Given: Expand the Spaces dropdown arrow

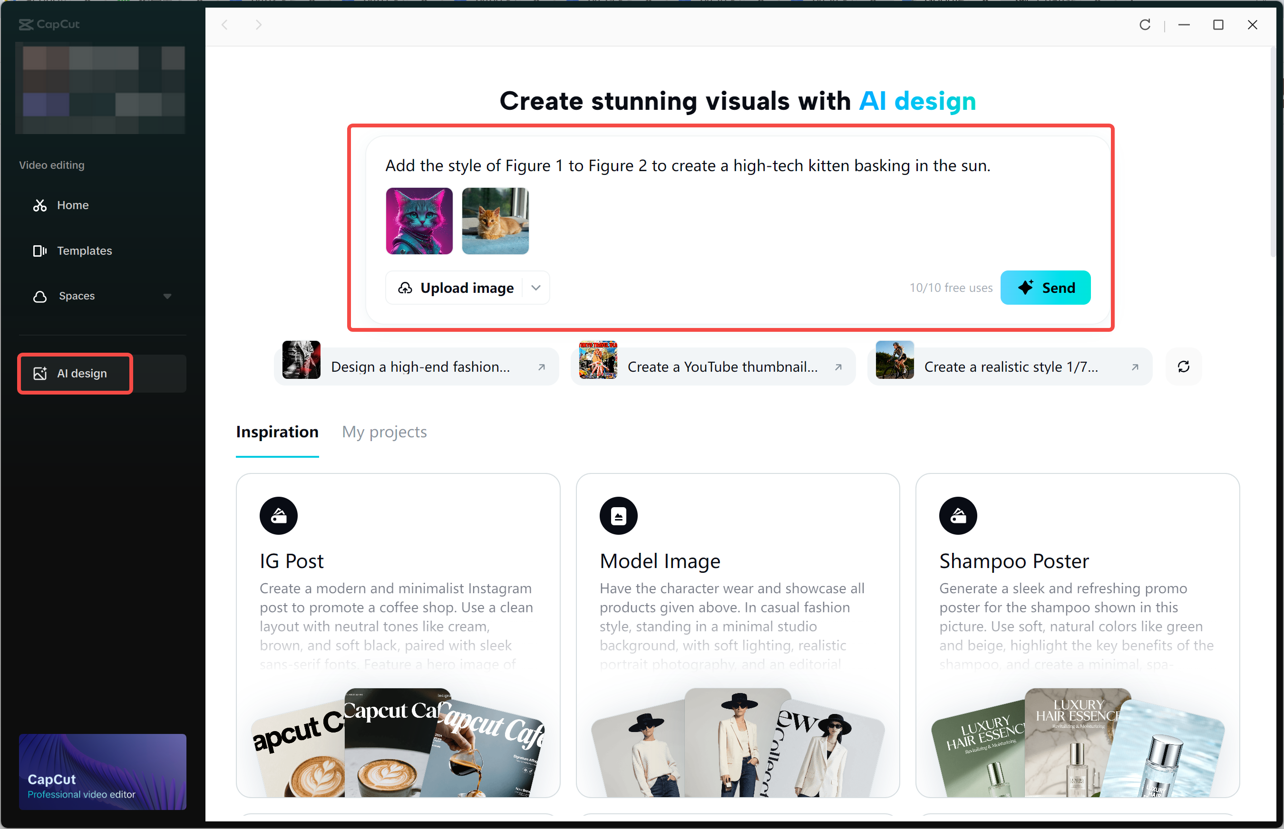Looking at the screenshot, I should (x=167, y=296).
